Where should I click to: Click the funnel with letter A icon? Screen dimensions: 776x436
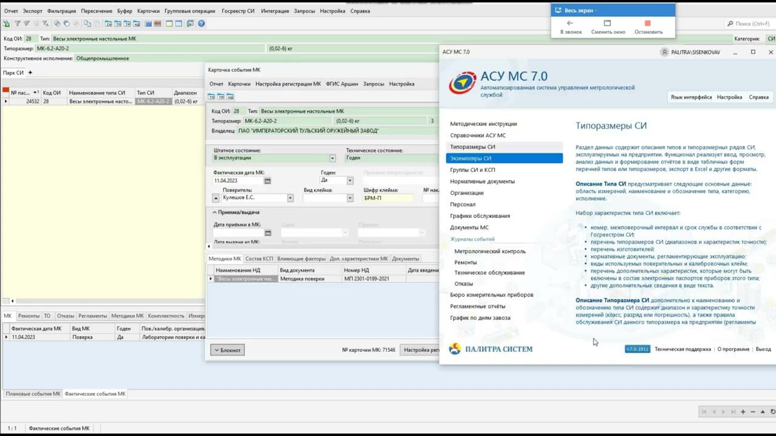click(45, 24)
